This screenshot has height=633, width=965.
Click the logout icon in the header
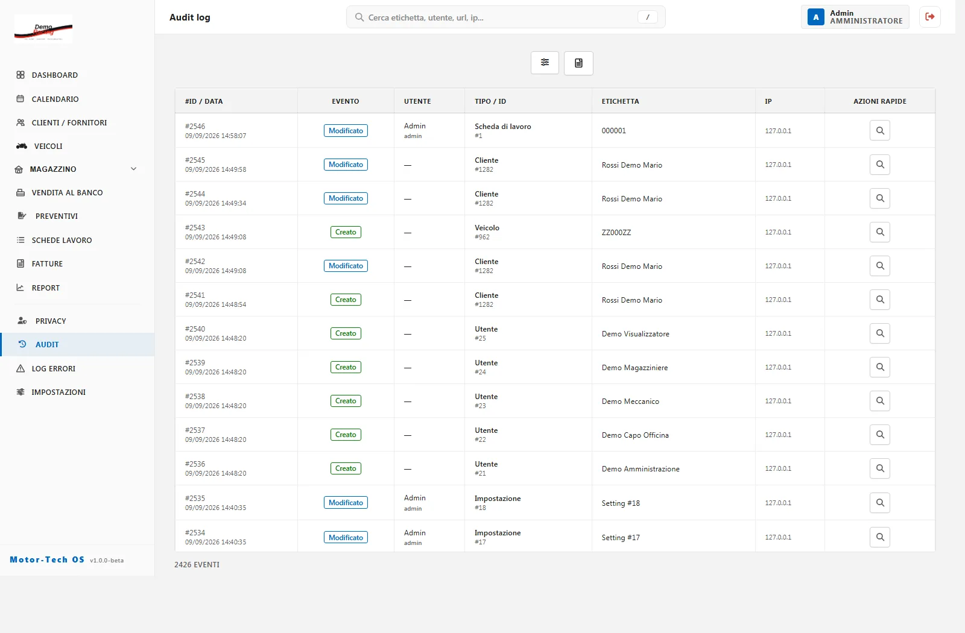[x=930, y=17]
